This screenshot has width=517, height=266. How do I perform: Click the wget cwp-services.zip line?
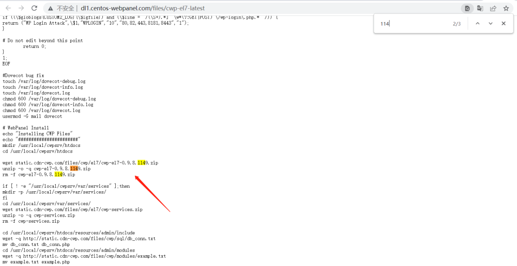click(x=72, y=209)
